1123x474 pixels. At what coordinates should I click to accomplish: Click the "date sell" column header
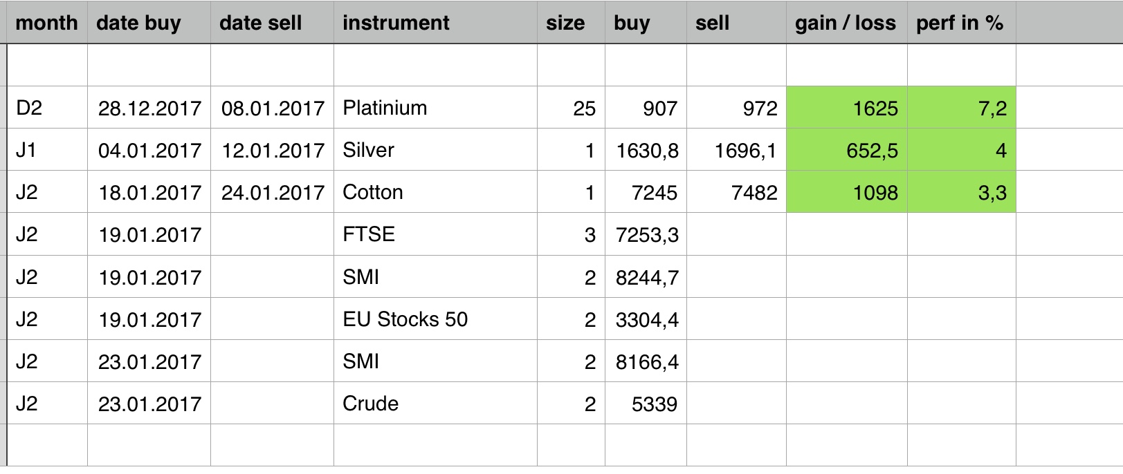coord(261,23)
